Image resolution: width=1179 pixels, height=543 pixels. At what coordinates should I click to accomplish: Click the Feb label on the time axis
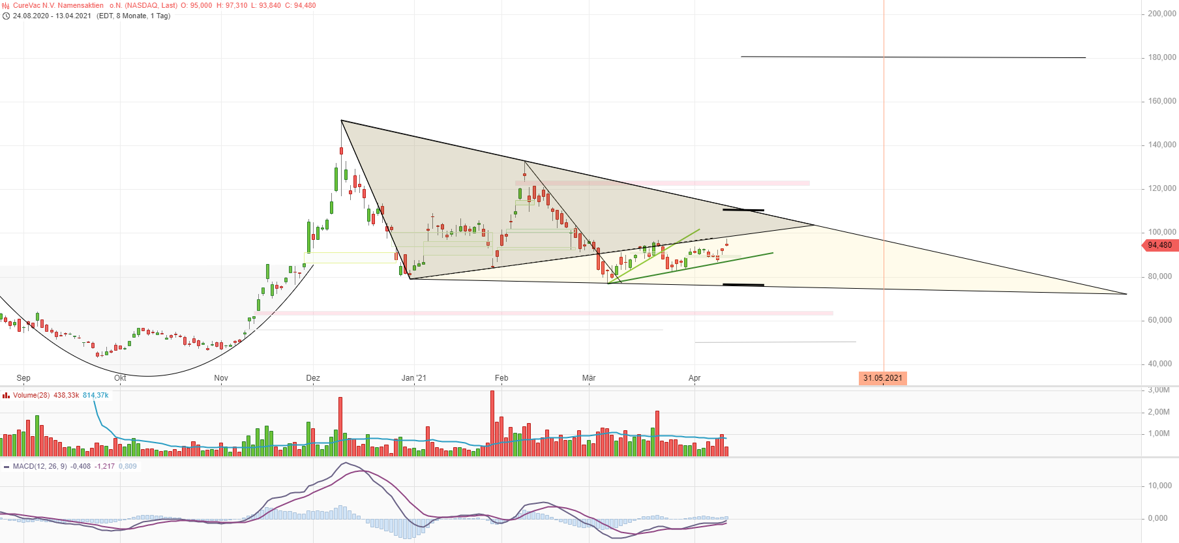(x=501, y=378)
